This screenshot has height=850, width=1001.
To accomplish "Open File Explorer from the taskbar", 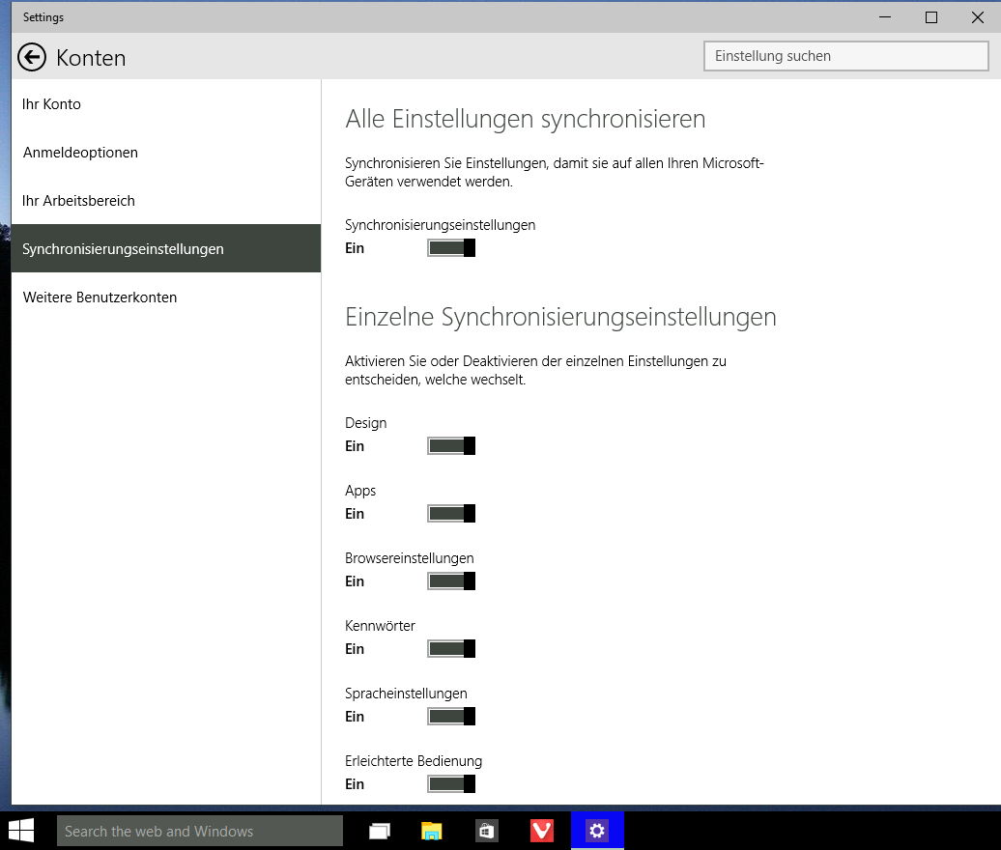I will (432, 831).
